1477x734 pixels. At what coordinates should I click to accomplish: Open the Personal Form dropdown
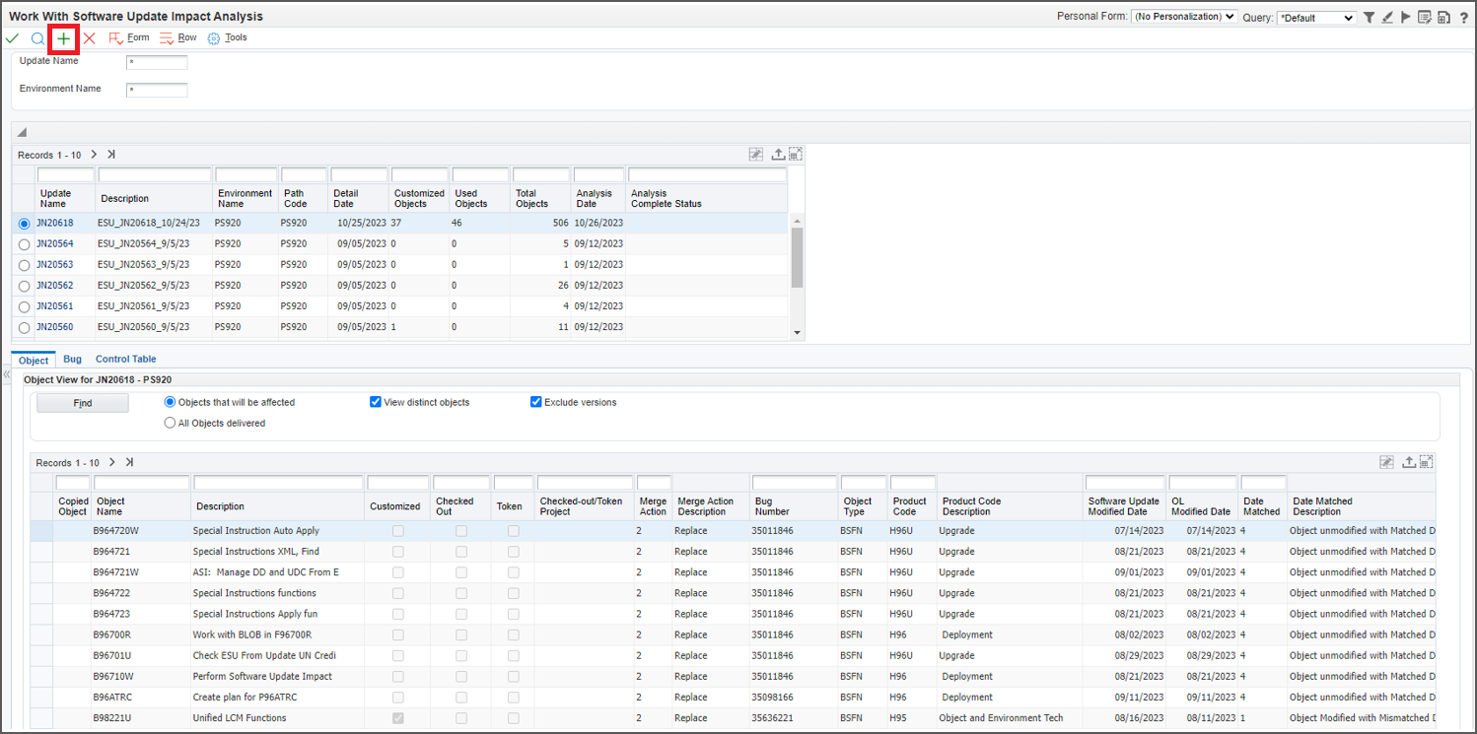pyautogui.click(x=1184, y=17)
